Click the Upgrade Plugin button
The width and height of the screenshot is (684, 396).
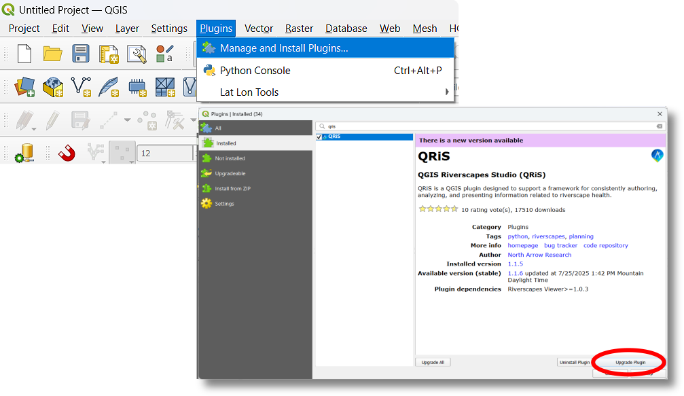click(630, 363)
